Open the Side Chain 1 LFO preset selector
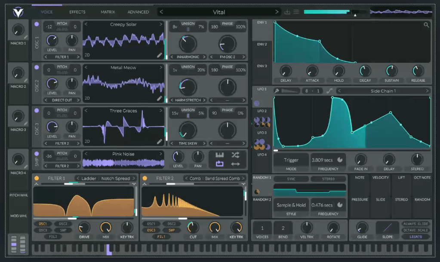 tap(383, 91)
